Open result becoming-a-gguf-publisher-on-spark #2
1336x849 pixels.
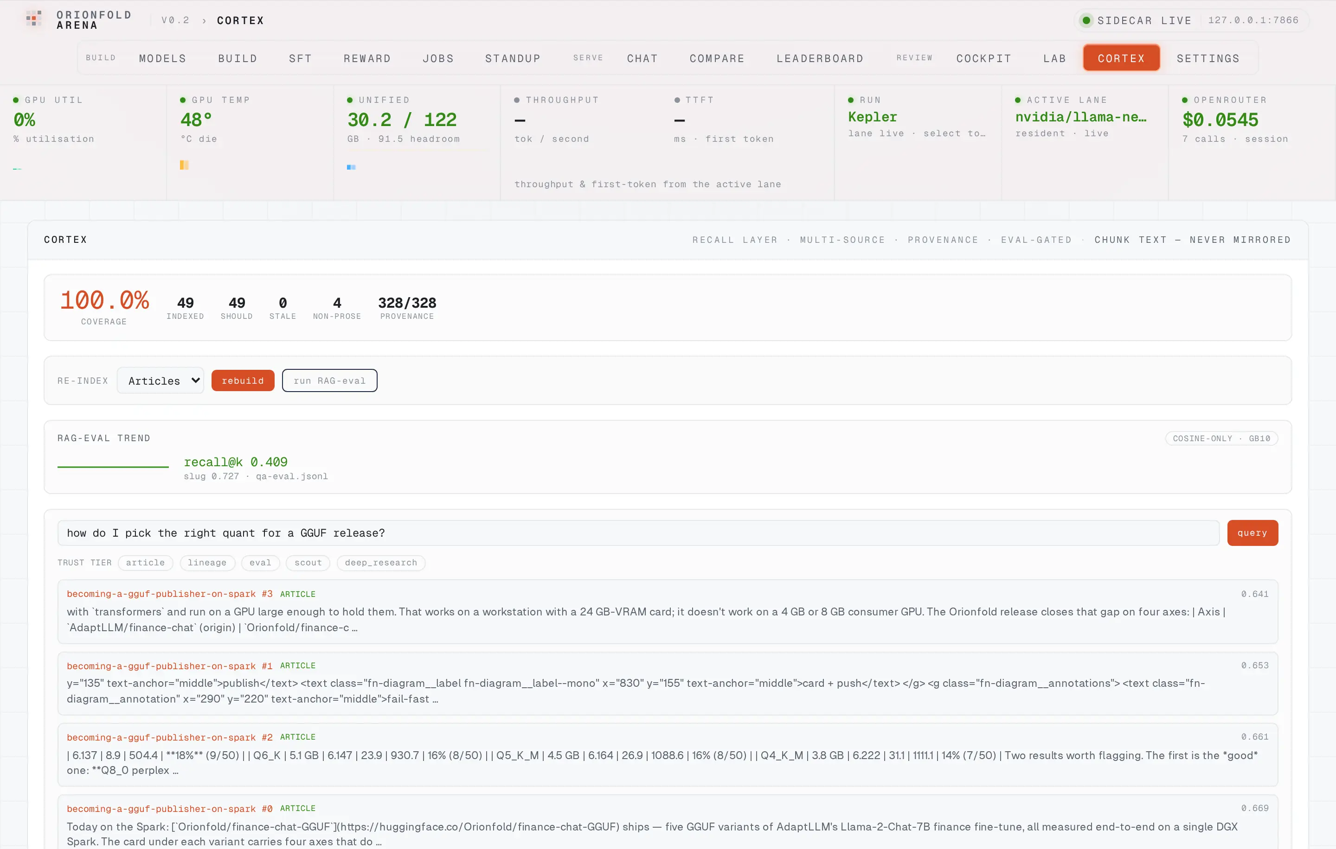[668, 755]
